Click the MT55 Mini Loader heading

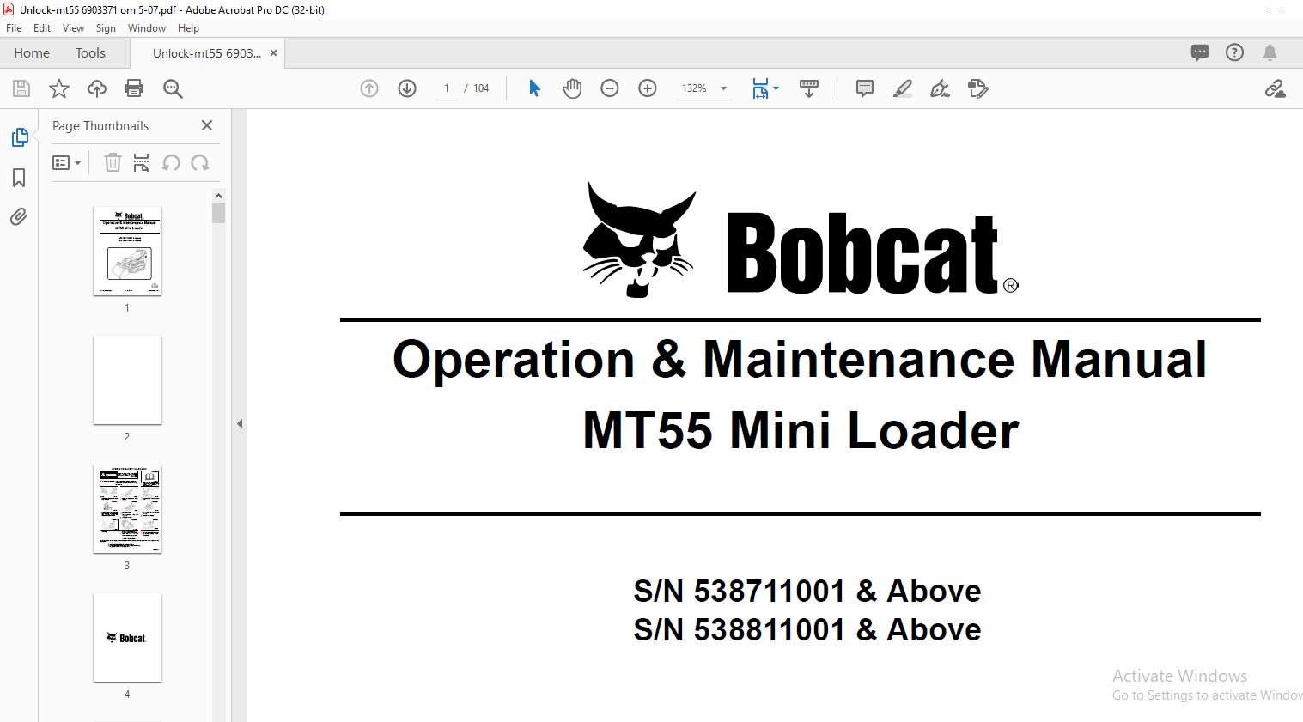coord(801,430)
